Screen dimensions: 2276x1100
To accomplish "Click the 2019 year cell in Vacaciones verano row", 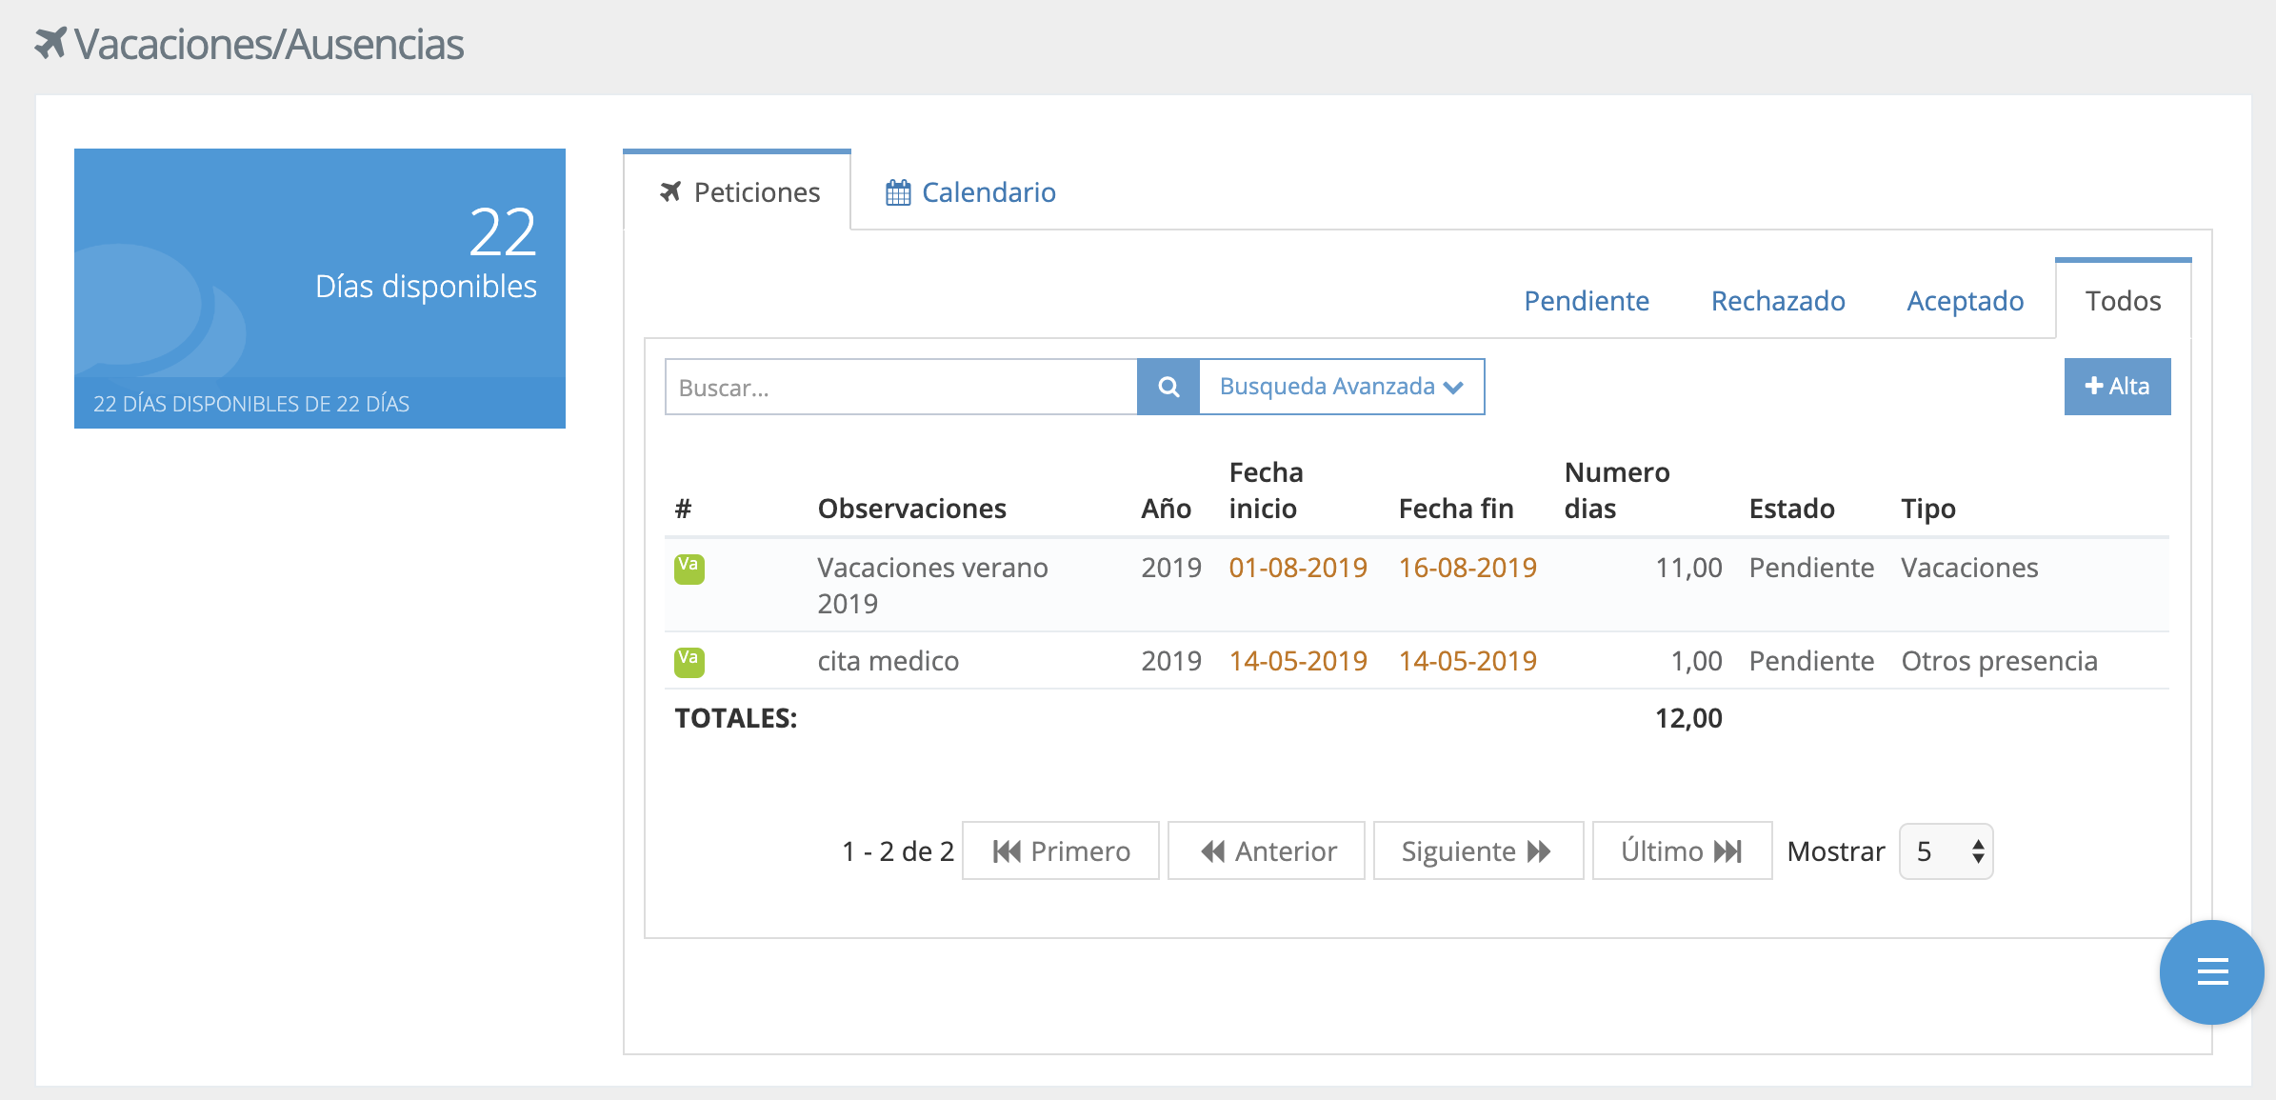I will coord(1171,569).
